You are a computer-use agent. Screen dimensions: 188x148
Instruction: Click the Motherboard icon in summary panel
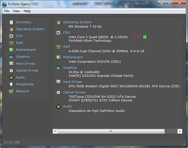click(x=58, y=57)
